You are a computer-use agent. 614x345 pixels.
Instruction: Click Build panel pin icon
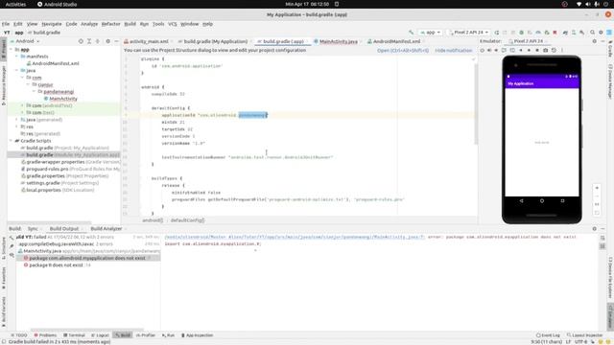[12, 246]
